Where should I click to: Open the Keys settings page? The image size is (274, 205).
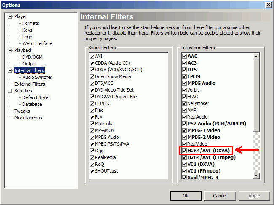pos(27,30)
